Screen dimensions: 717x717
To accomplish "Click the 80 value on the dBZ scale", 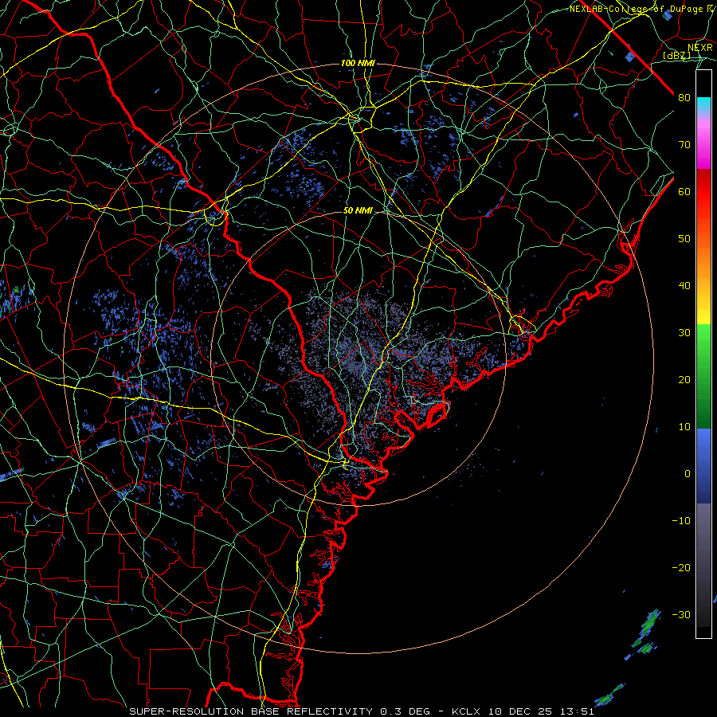I will pos(684,98).
